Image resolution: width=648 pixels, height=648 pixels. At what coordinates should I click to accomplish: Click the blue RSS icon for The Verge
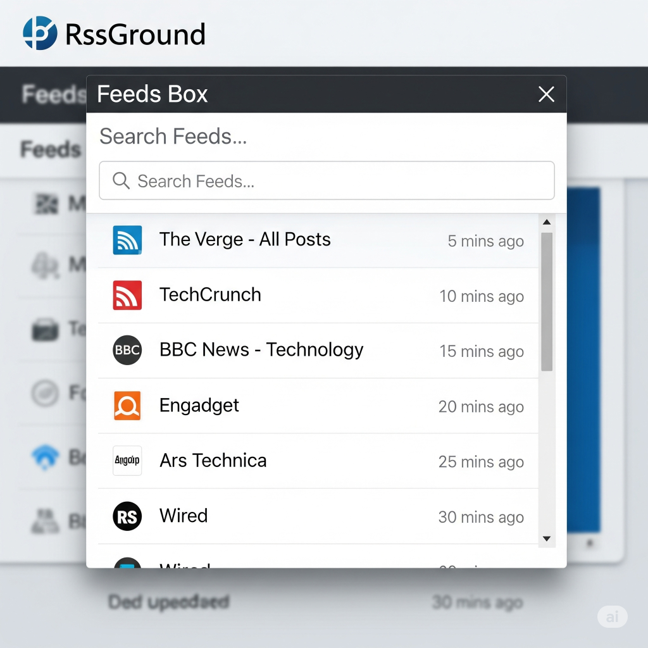127,240
